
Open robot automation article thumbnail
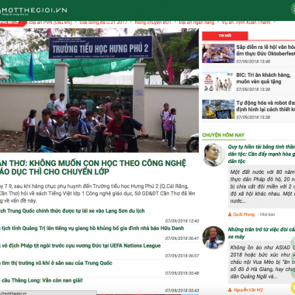tap(218, 109)
